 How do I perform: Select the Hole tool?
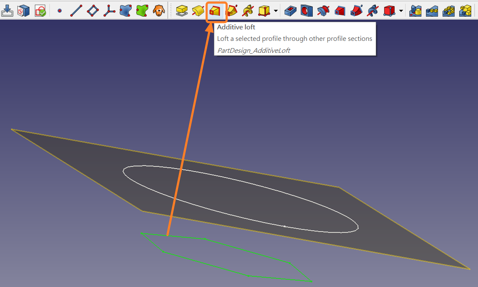307,11
